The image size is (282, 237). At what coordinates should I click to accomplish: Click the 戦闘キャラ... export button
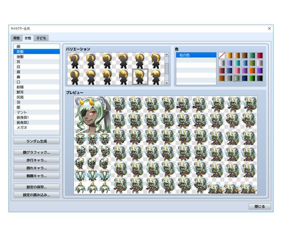click(x=37, y=176)
